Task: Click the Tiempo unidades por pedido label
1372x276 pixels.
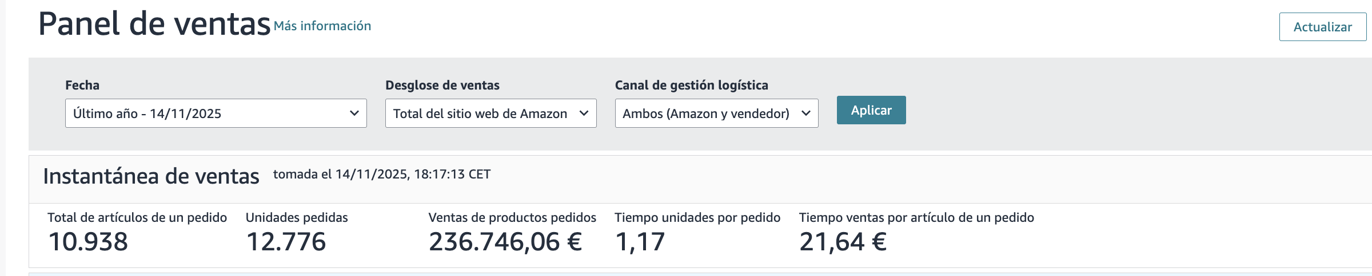Action: 697,218
